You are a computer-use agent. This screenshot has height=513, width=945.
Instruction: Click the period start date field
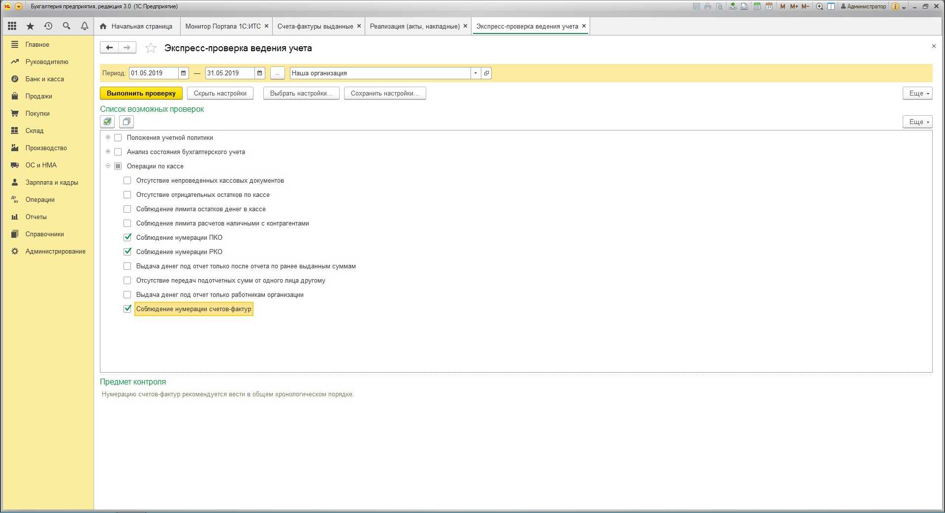tap(154, 73)
